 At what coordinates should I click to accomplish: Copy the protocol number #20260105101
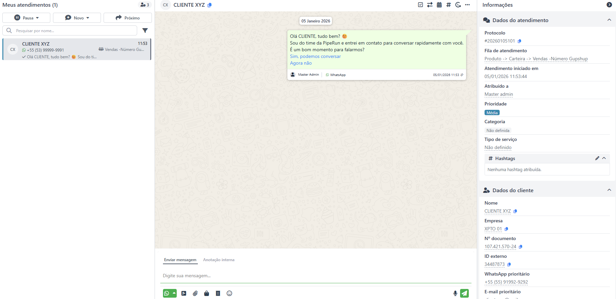tap(519, 41)
